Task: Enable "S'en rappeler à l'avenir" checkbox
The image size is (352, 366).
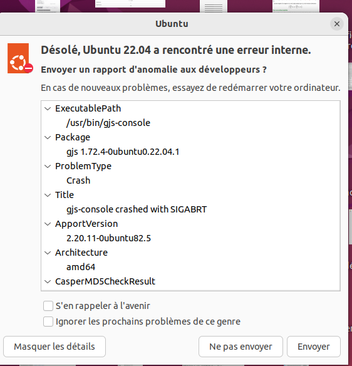Action: (x=48, y=306)
